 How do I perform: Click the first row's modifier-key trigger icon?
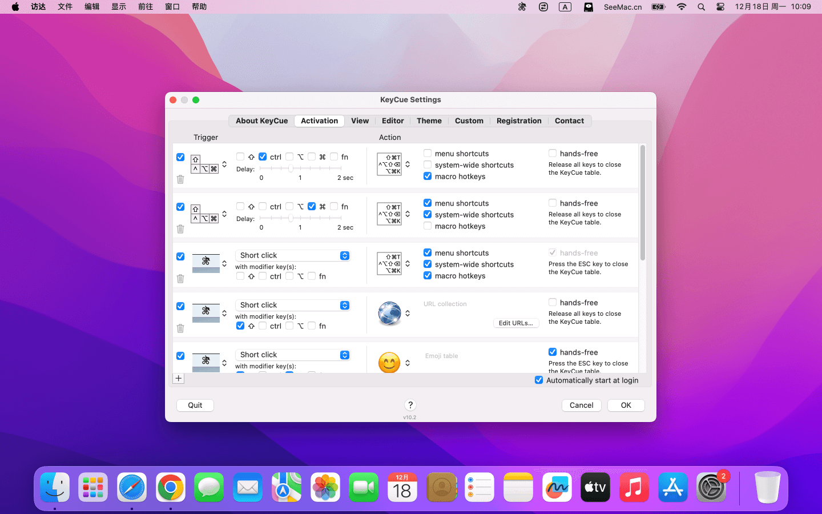click(x=205, y=164)
